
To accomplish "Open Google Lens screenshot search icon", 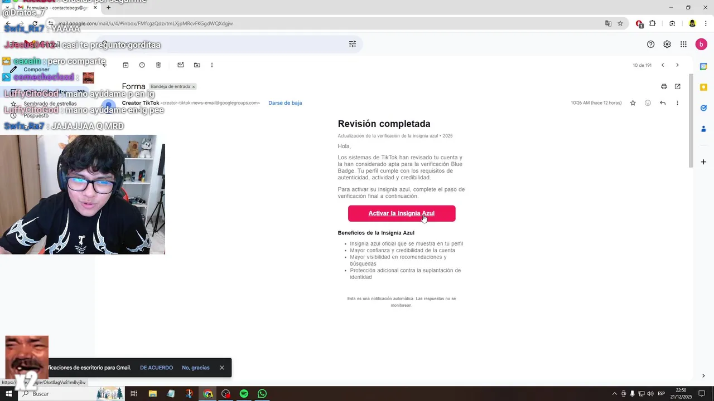I will pos(672,23).
